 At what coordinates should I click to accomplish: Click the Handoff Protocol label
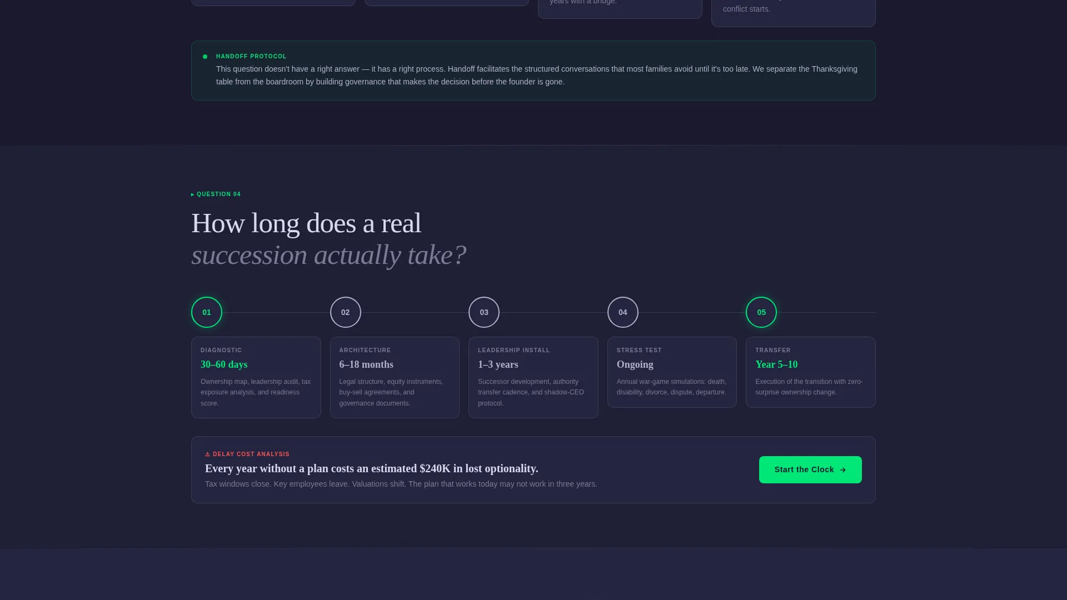point(251,57)
